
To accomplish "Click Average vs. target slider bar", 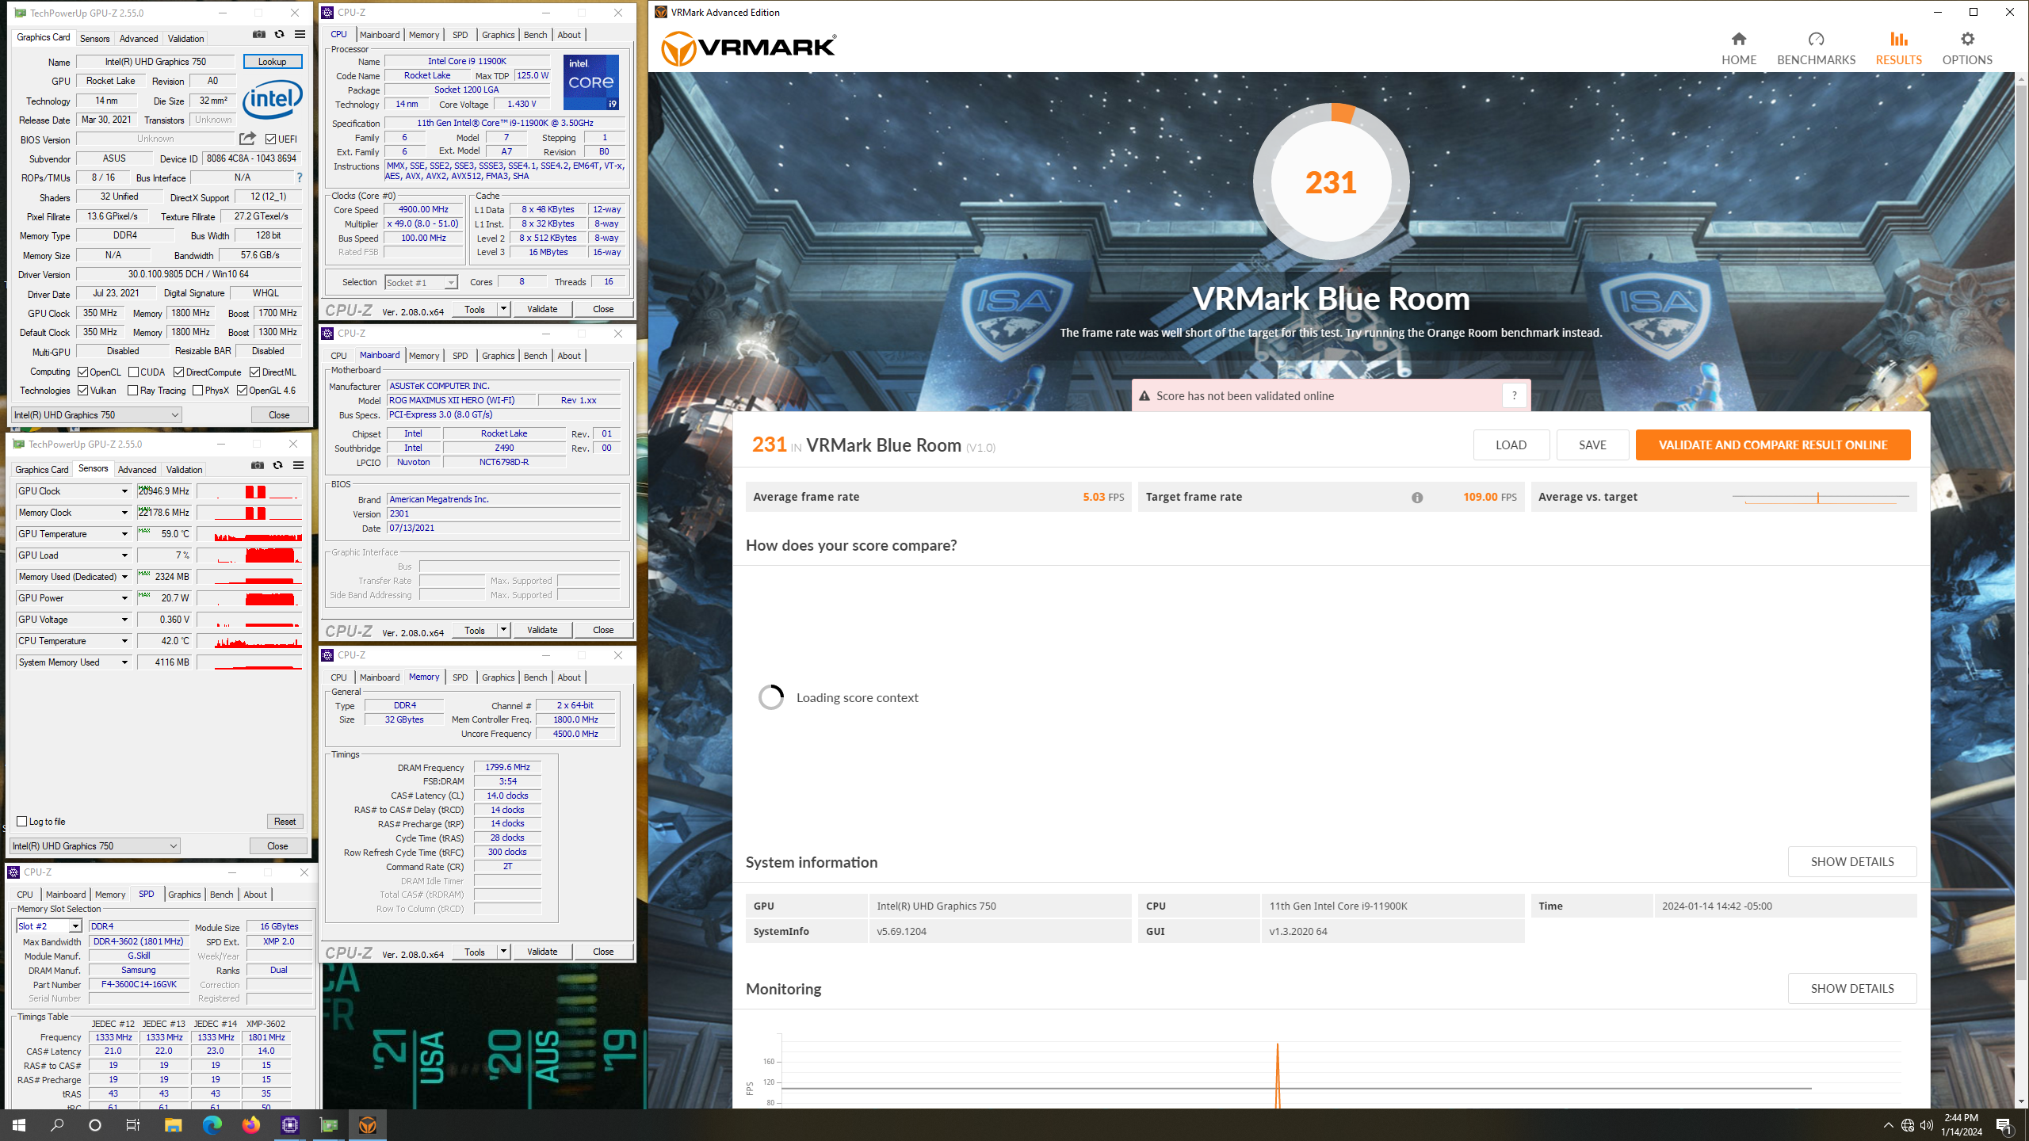I will [x=1821, y=498].
